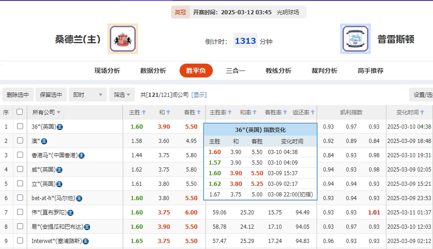Sort by 主胜 column arrow icon
The width and height of the screenshot is (433, 249).
point(144,113)
